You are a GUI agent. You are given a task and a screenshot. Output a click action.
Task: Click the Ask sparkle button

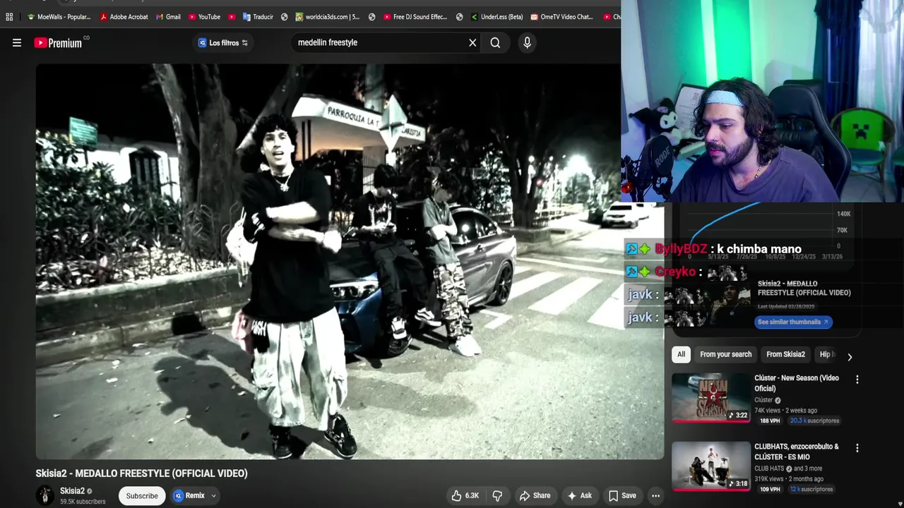pyautogui.click(x=579, y=495)
